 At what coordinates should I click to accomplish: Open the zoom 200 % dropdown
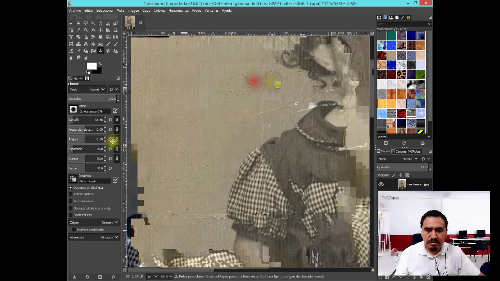tap(166, 276)
